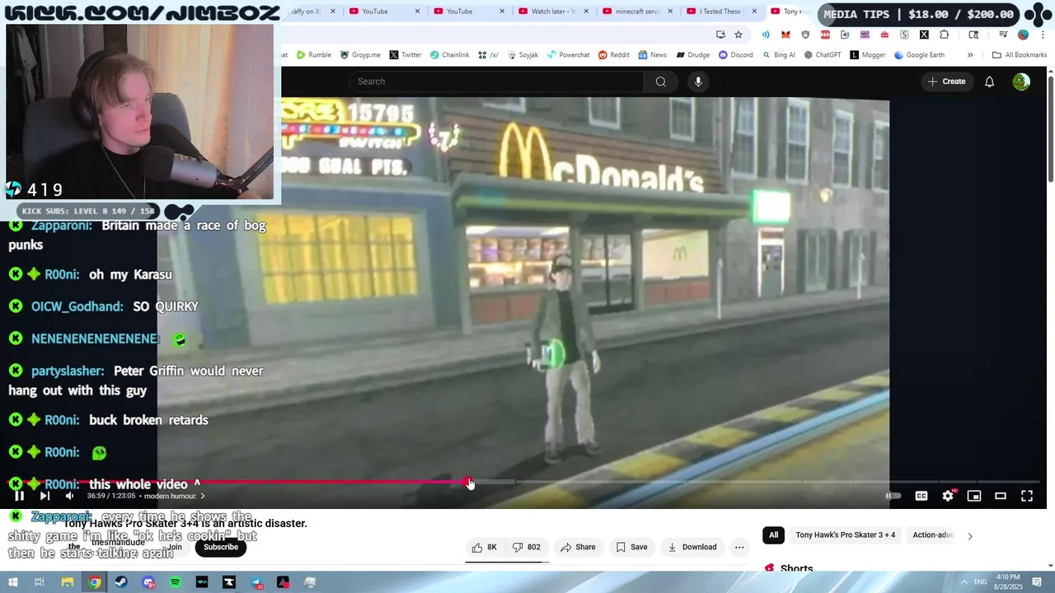The width and height of the screenshot is (1055, 593).
Task: Dislike the video (802)
Action: [x=526, y=547]
